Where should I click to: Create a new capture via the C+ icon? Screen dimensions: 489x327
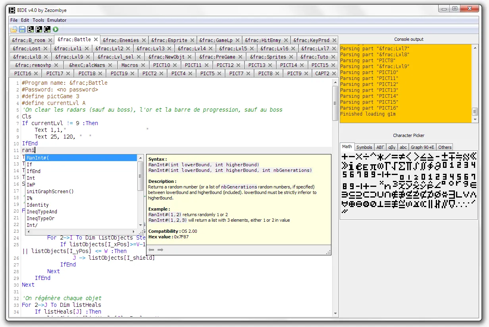47,29
